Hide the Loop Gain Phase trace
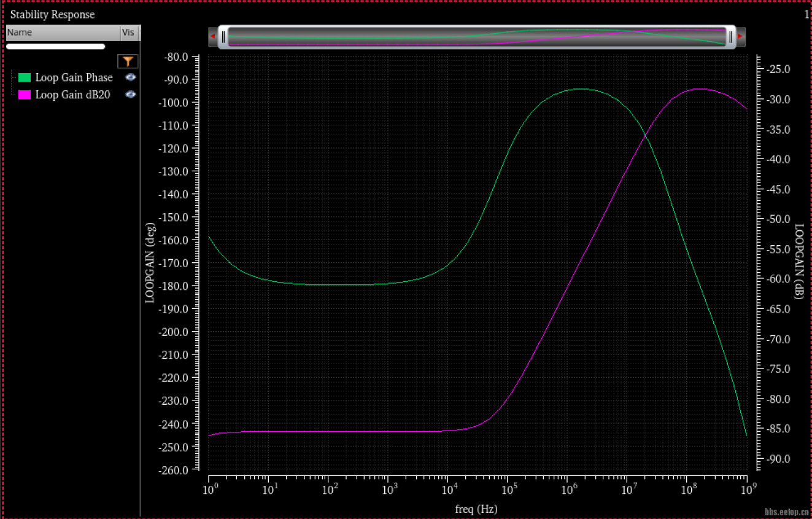Image resolution: width=812 pixels, height=519 pixels. click(130, 77)
